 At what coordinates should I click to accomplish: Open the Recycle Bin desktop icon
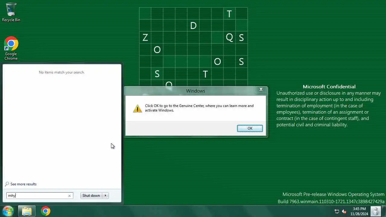click(11, 12)
